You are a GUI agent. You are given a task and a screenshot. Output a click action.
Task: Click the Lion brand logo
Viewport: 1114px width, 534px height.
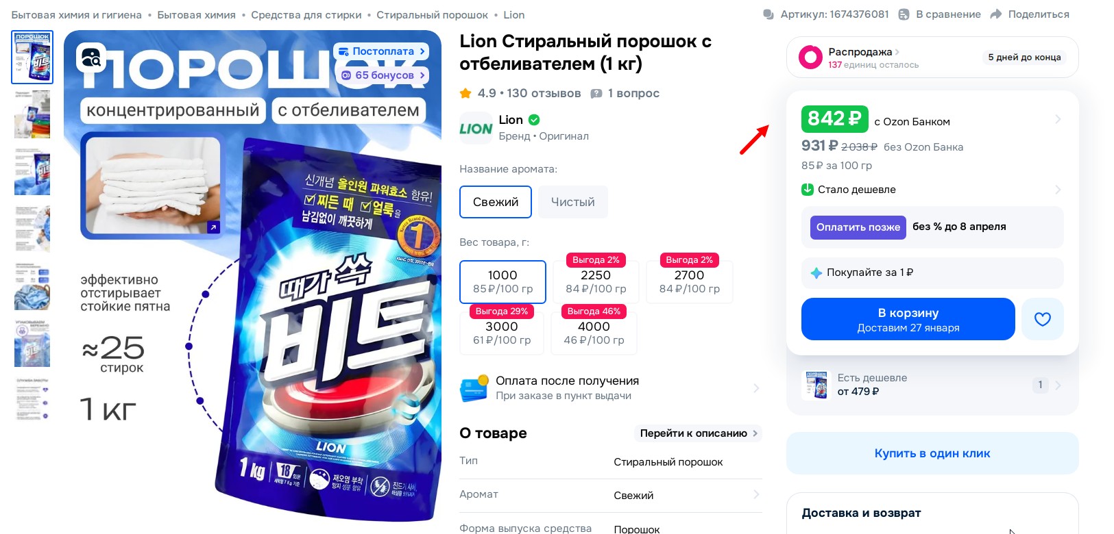[476, 128]
